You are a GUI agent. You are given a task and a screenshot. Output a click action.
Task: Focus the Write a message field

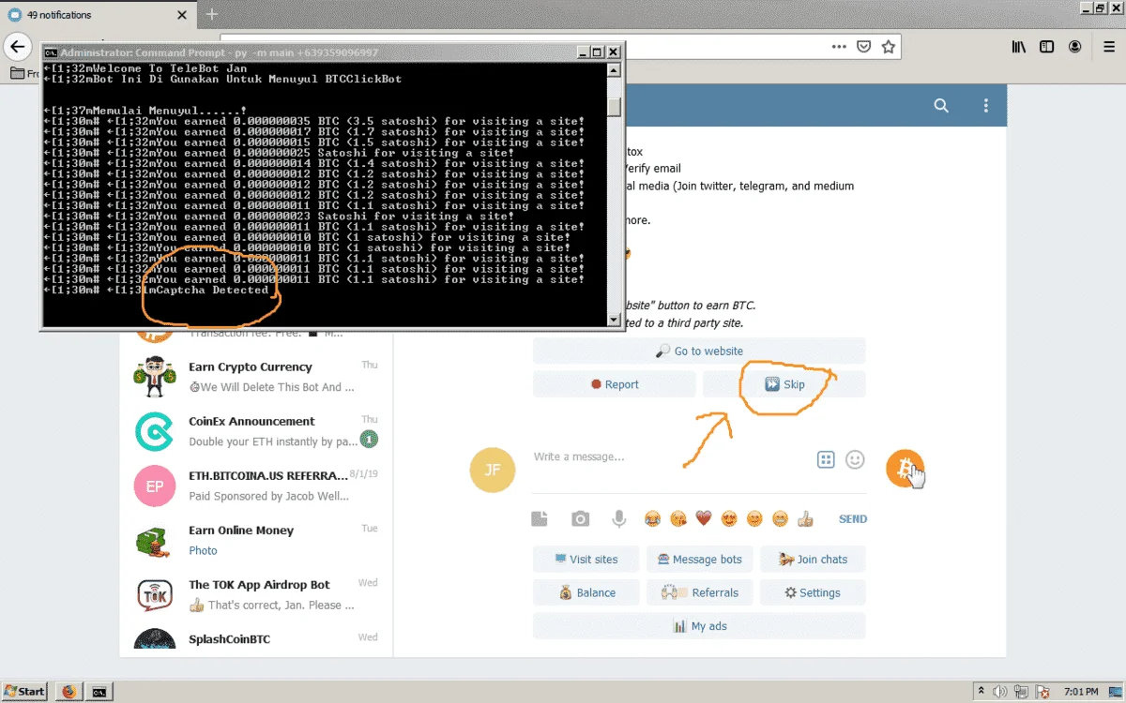(x=670, y=456)
